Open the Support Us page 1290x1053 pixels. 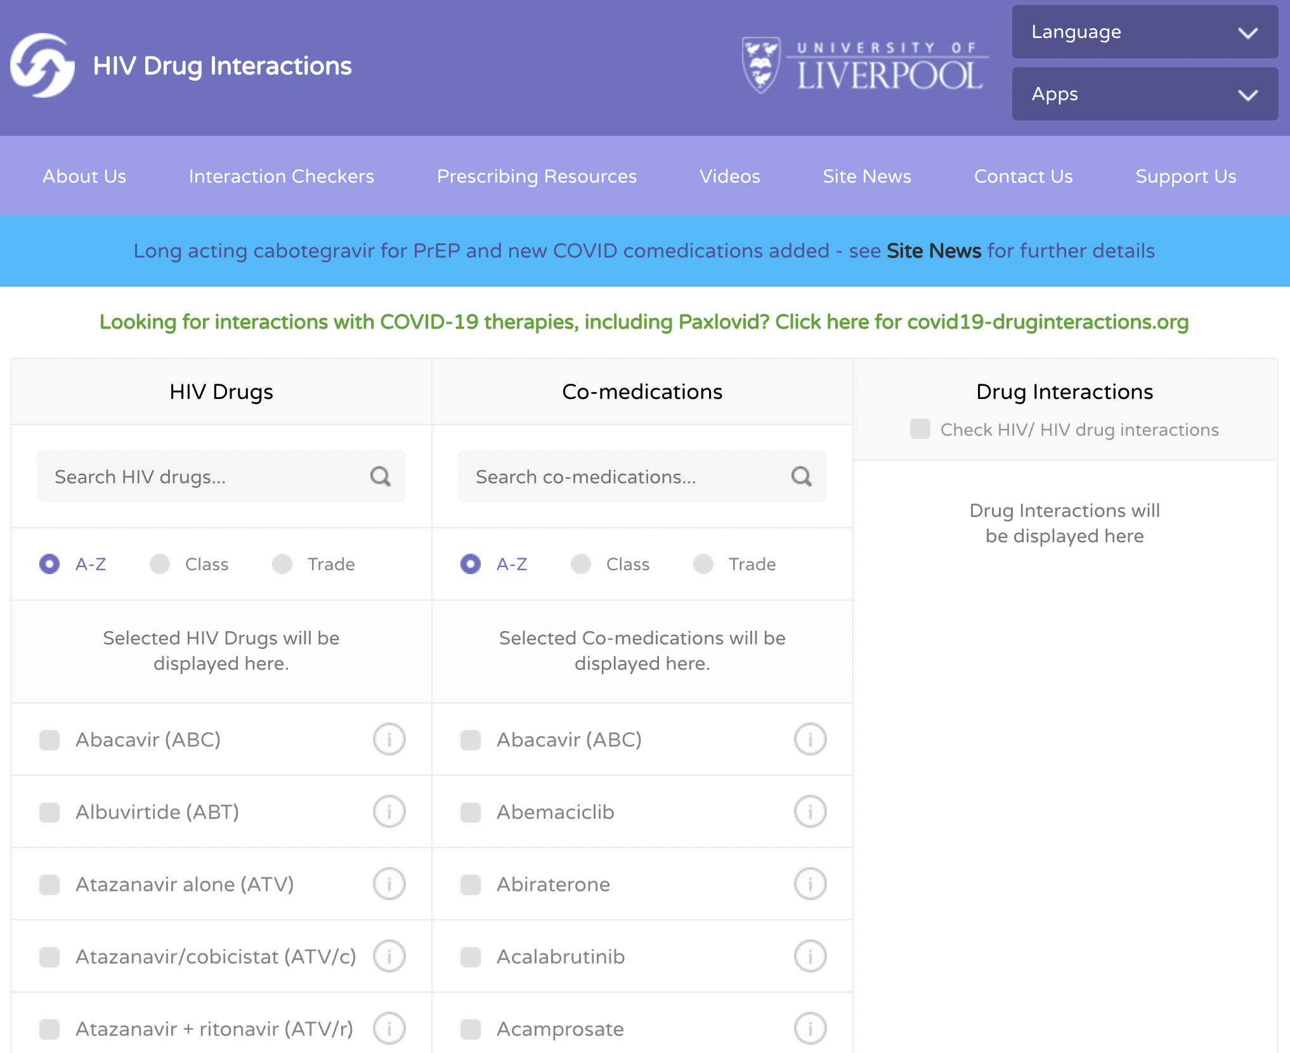[x=1186, y=176]
